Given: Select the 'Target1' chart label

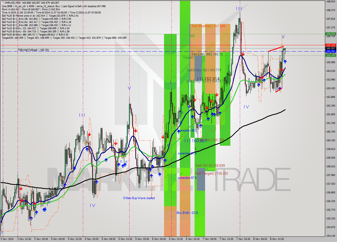Looking at the screenshot, I should (189, 57).
